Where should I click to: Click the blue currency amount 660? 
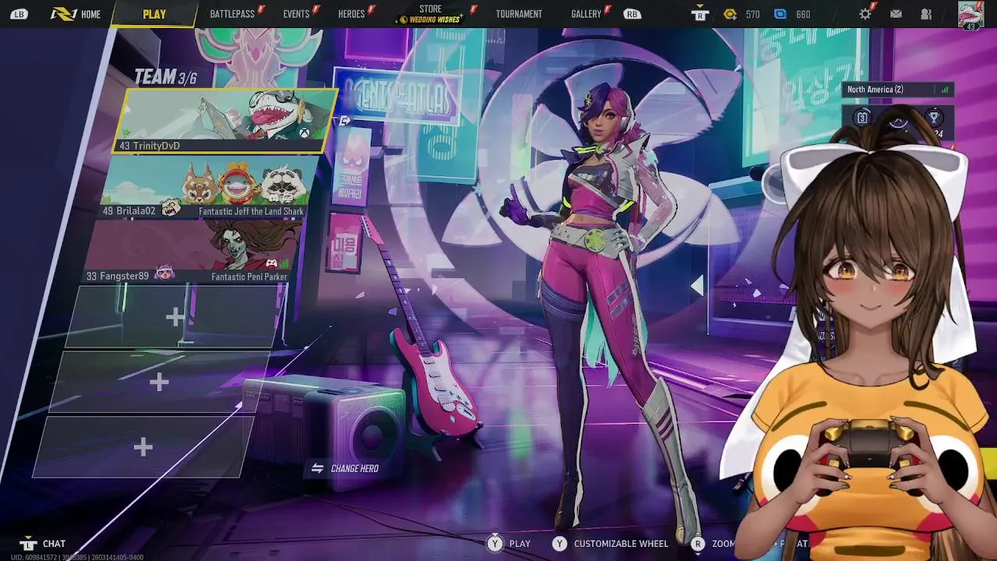click(x=803, y=15)
